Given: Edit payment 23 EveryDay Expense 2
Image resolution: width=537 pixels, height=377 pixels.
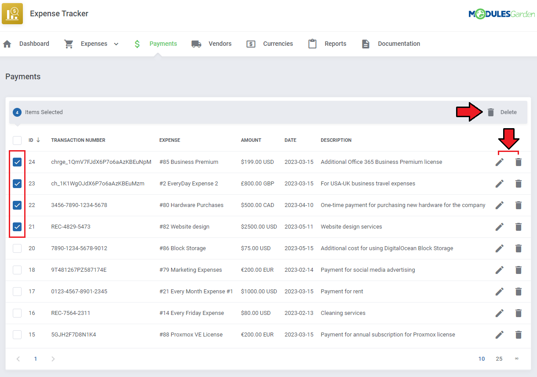Looking at the screenshot, I should click(x=499, y=184).
